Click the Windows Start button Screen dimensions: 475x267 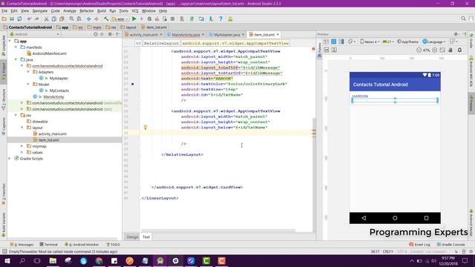pos(7,260)
